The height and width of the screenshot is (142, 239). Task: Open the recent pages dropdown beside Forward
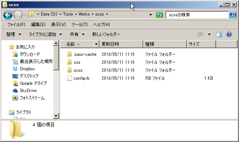tap(25, 15)
